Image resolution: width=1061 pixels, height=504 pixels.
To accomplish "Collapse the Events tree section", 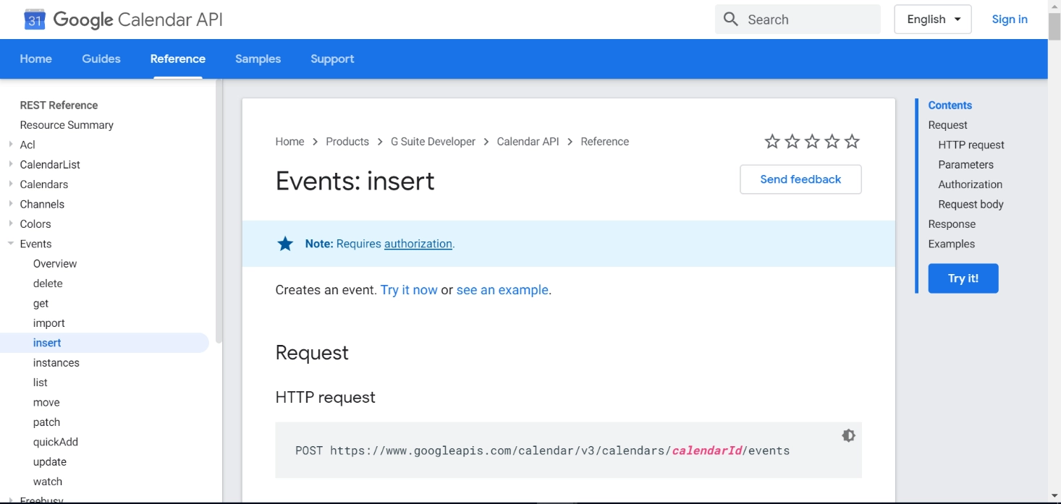I will point(11,244).
